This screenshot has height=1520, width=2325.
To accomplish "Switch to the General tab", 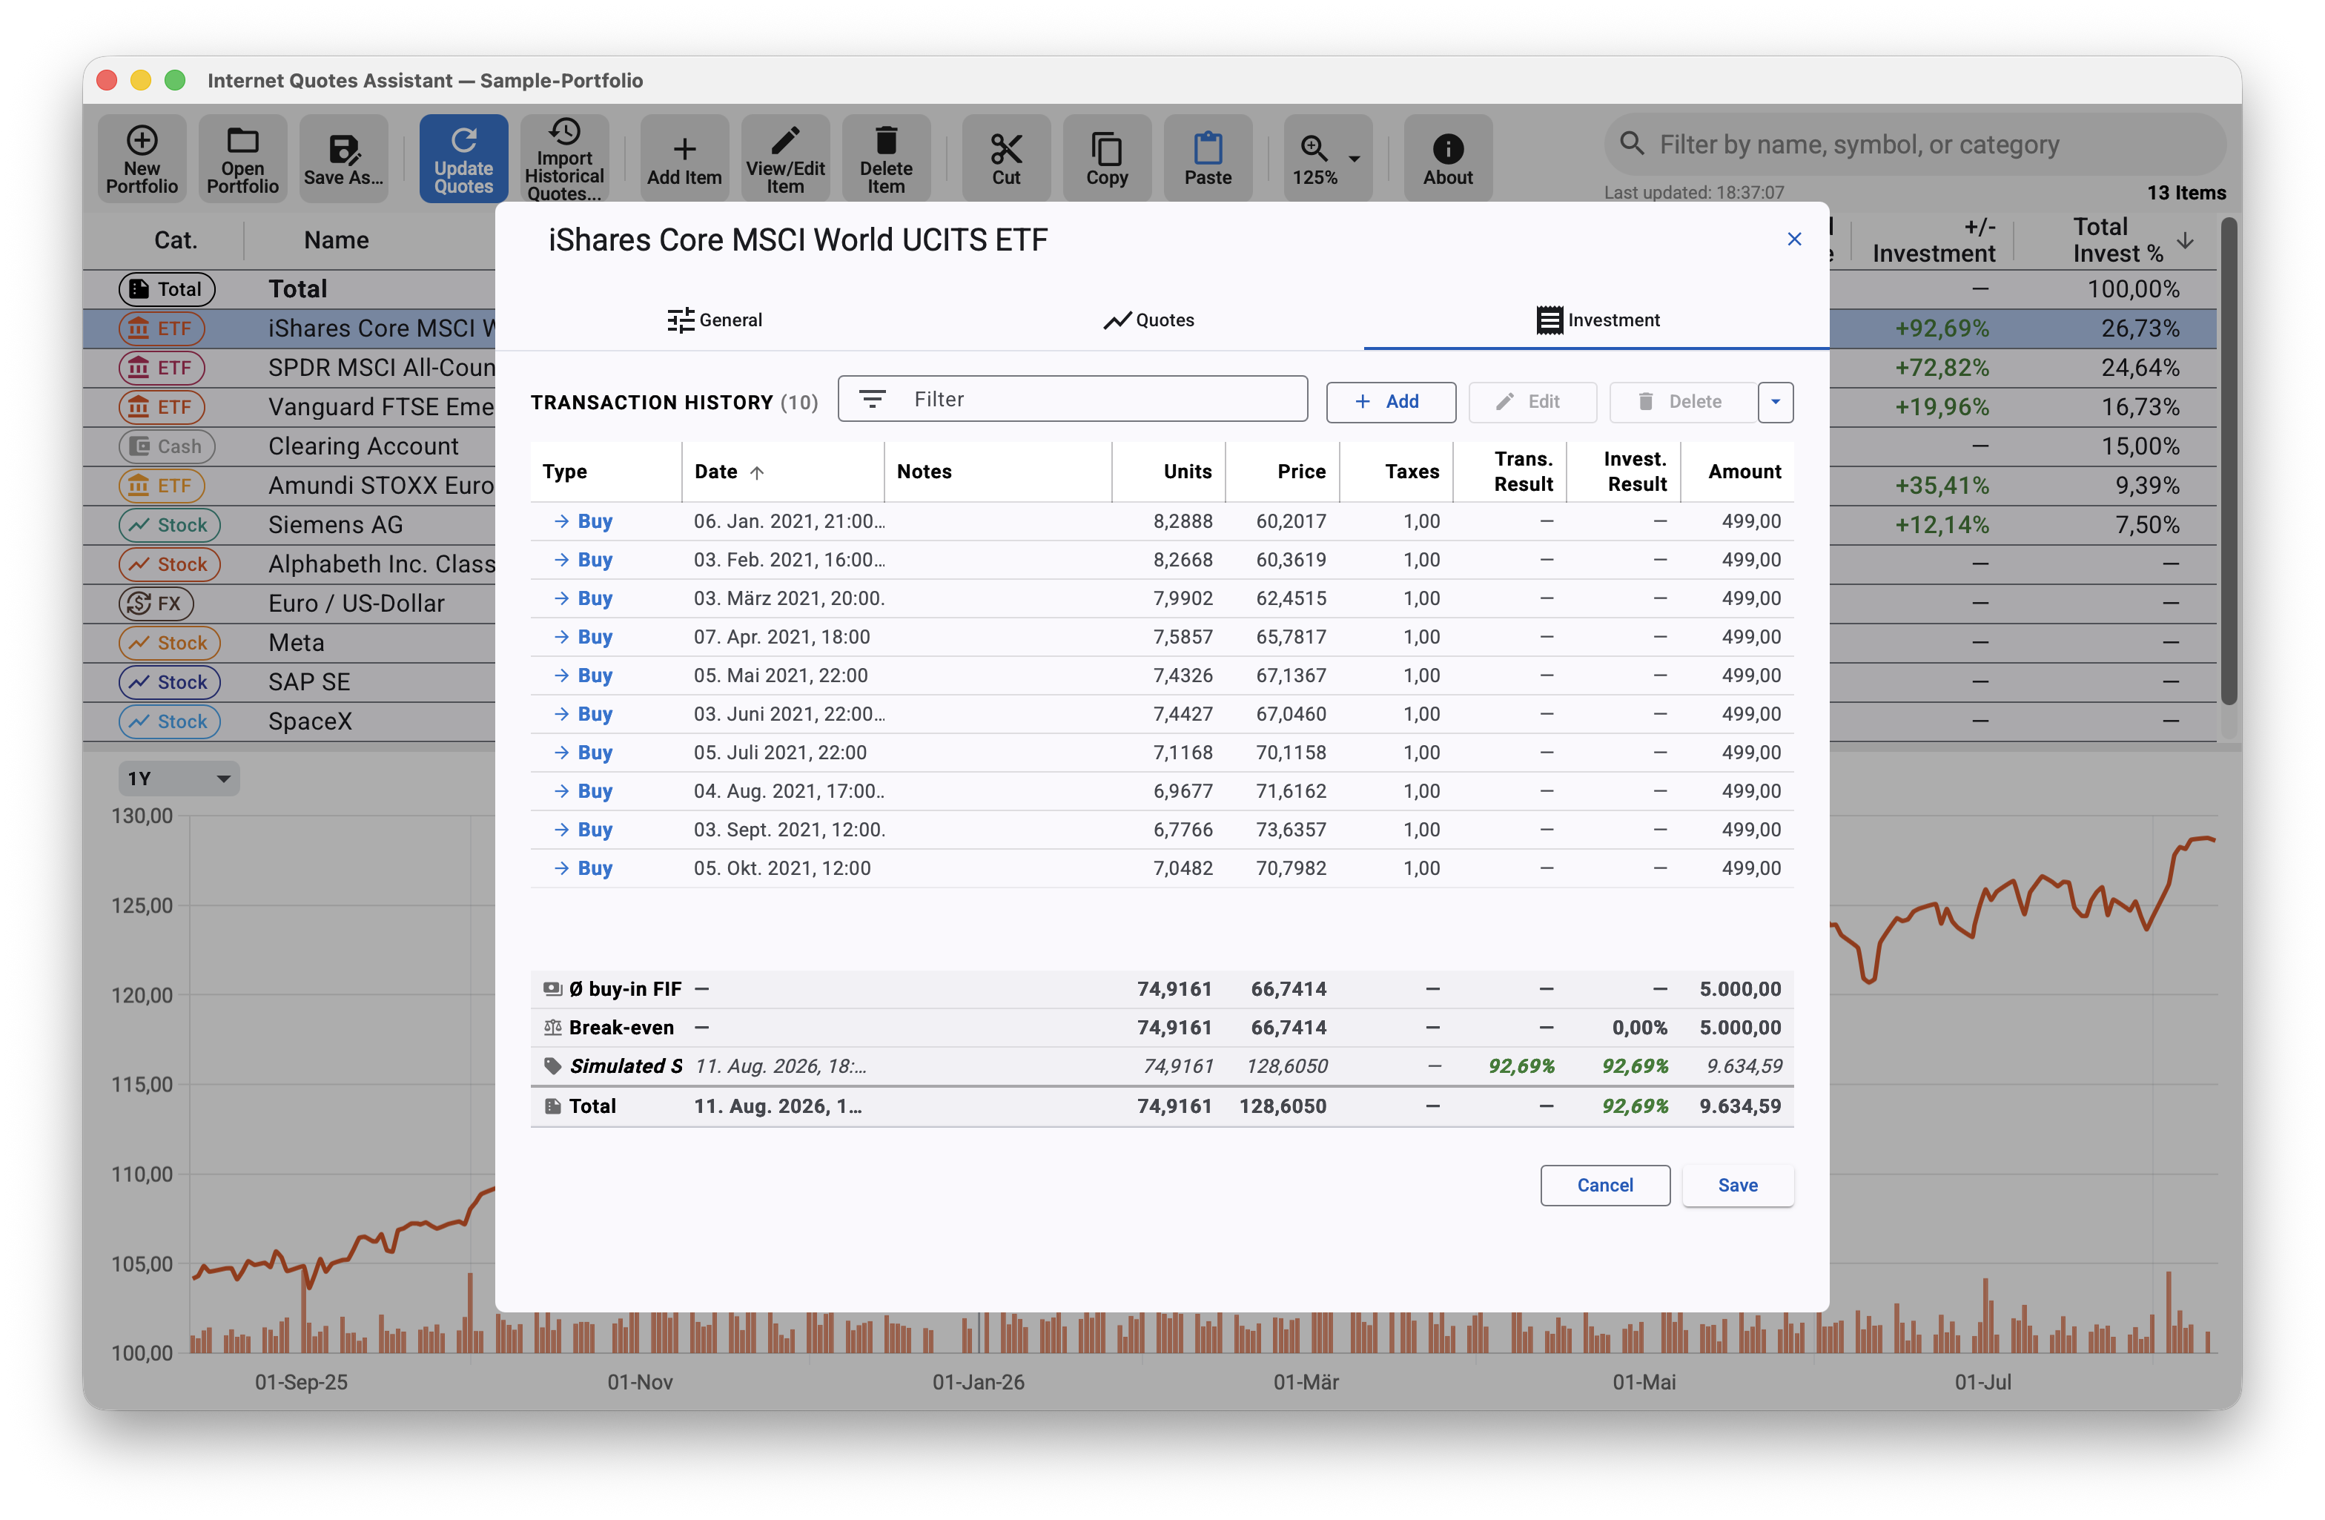I will click(714, 320).
